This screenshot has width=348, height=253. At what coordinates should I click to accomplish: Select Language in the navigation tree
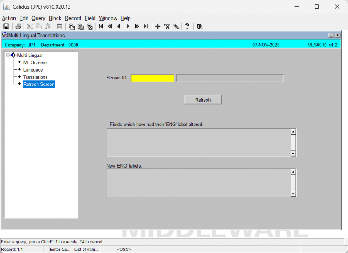33,70
